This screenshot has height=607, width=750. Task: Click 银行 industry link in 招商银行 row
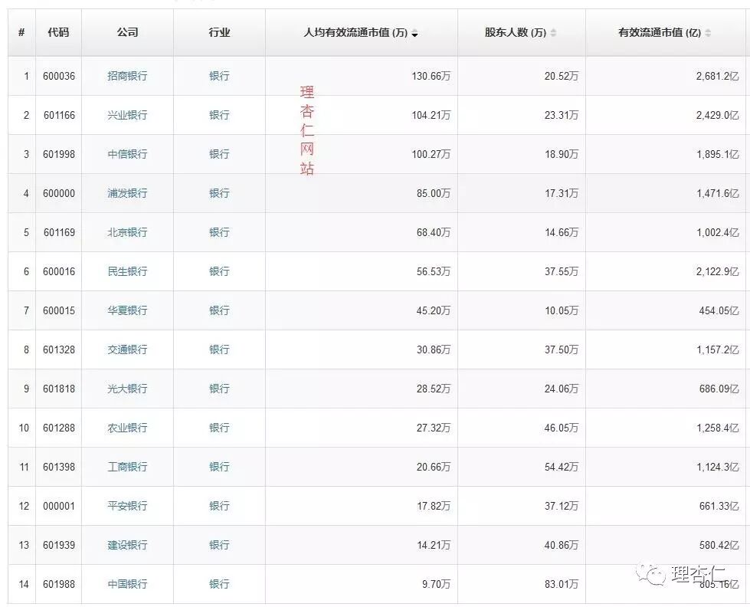click(219, 76)
